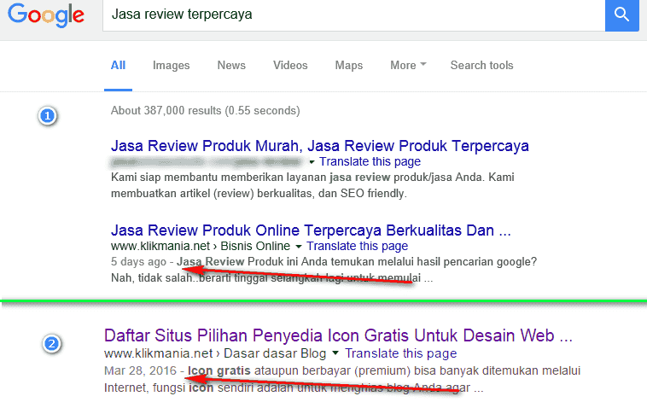Click the blue number 1 circle badge

(x=50, y=115)
